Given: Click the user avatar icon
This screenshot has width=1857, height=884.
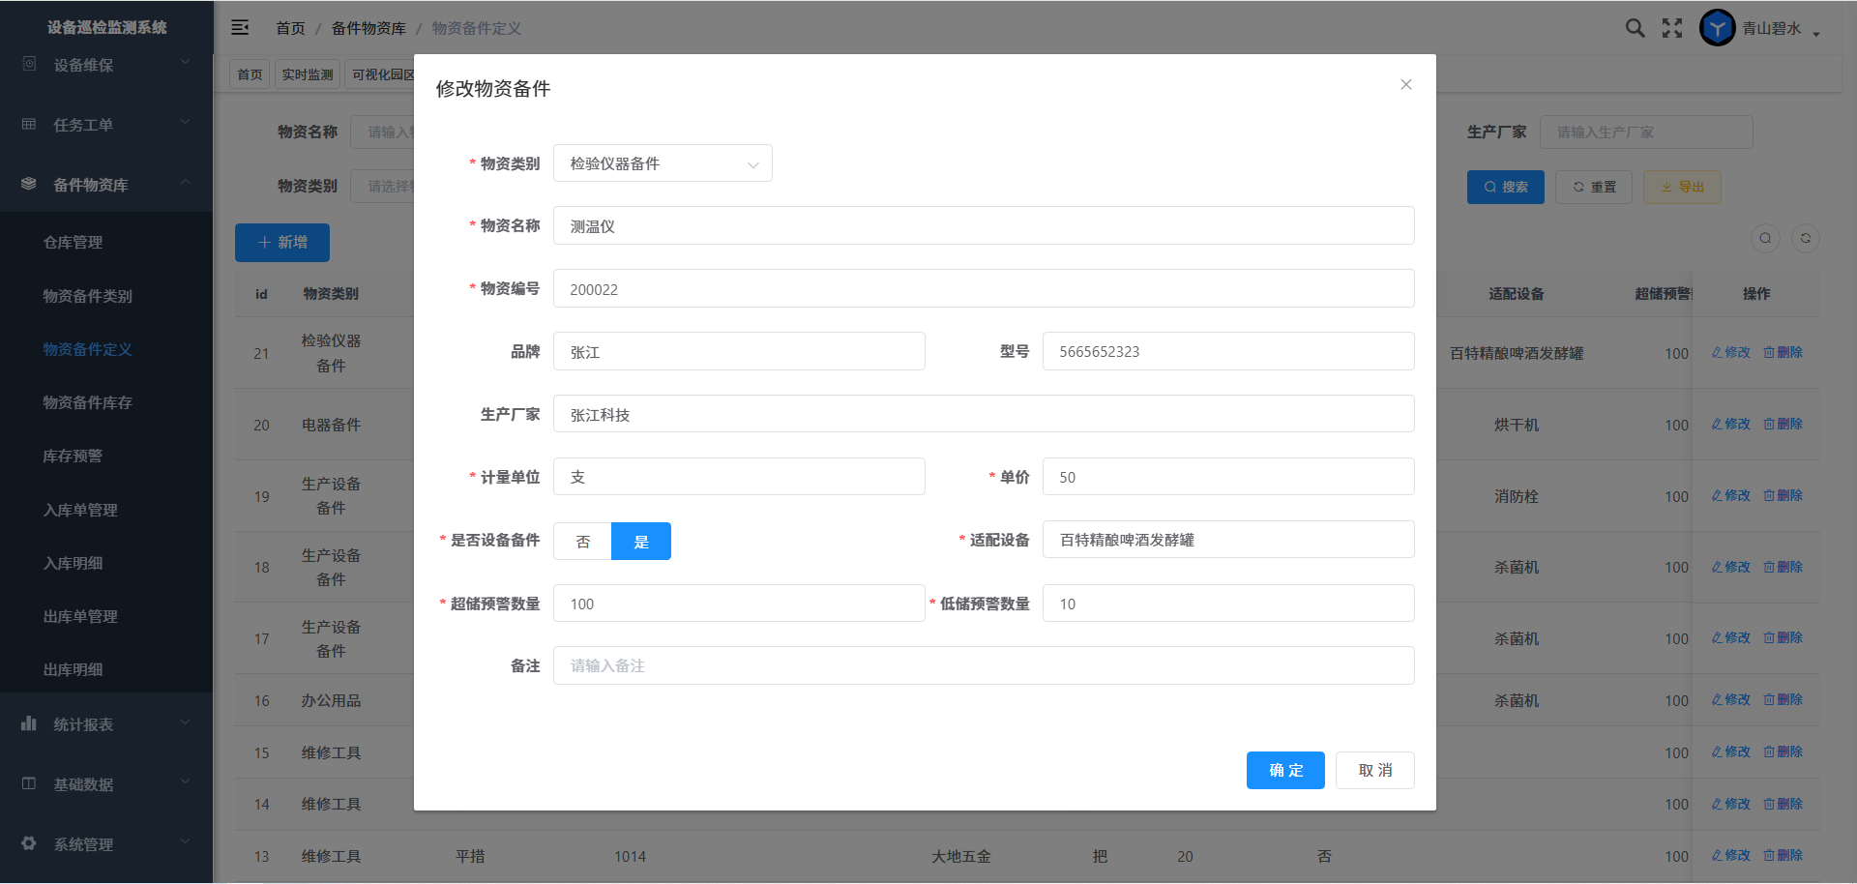Looking at the screenshot, I should tap(1717, 28).
